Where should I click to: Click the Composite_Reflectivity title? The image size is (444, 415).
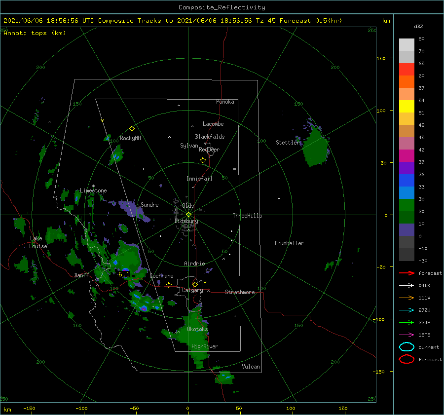click(222, 7)
